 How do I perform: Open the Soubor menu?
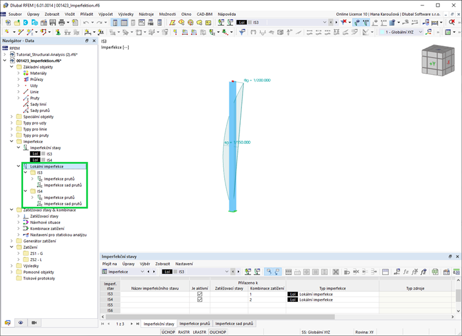pyautogui.click(x=15, y=14)
